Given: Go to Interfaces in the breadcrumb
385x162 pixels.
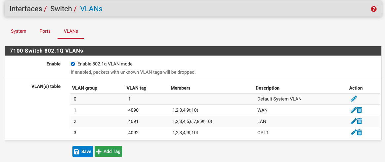Looking at the screenshot, I should tap(26, 9).
